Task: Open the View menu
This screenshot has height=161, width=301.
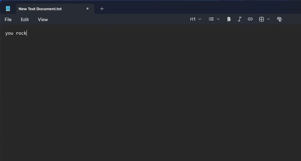Action: tap(43, 20)
